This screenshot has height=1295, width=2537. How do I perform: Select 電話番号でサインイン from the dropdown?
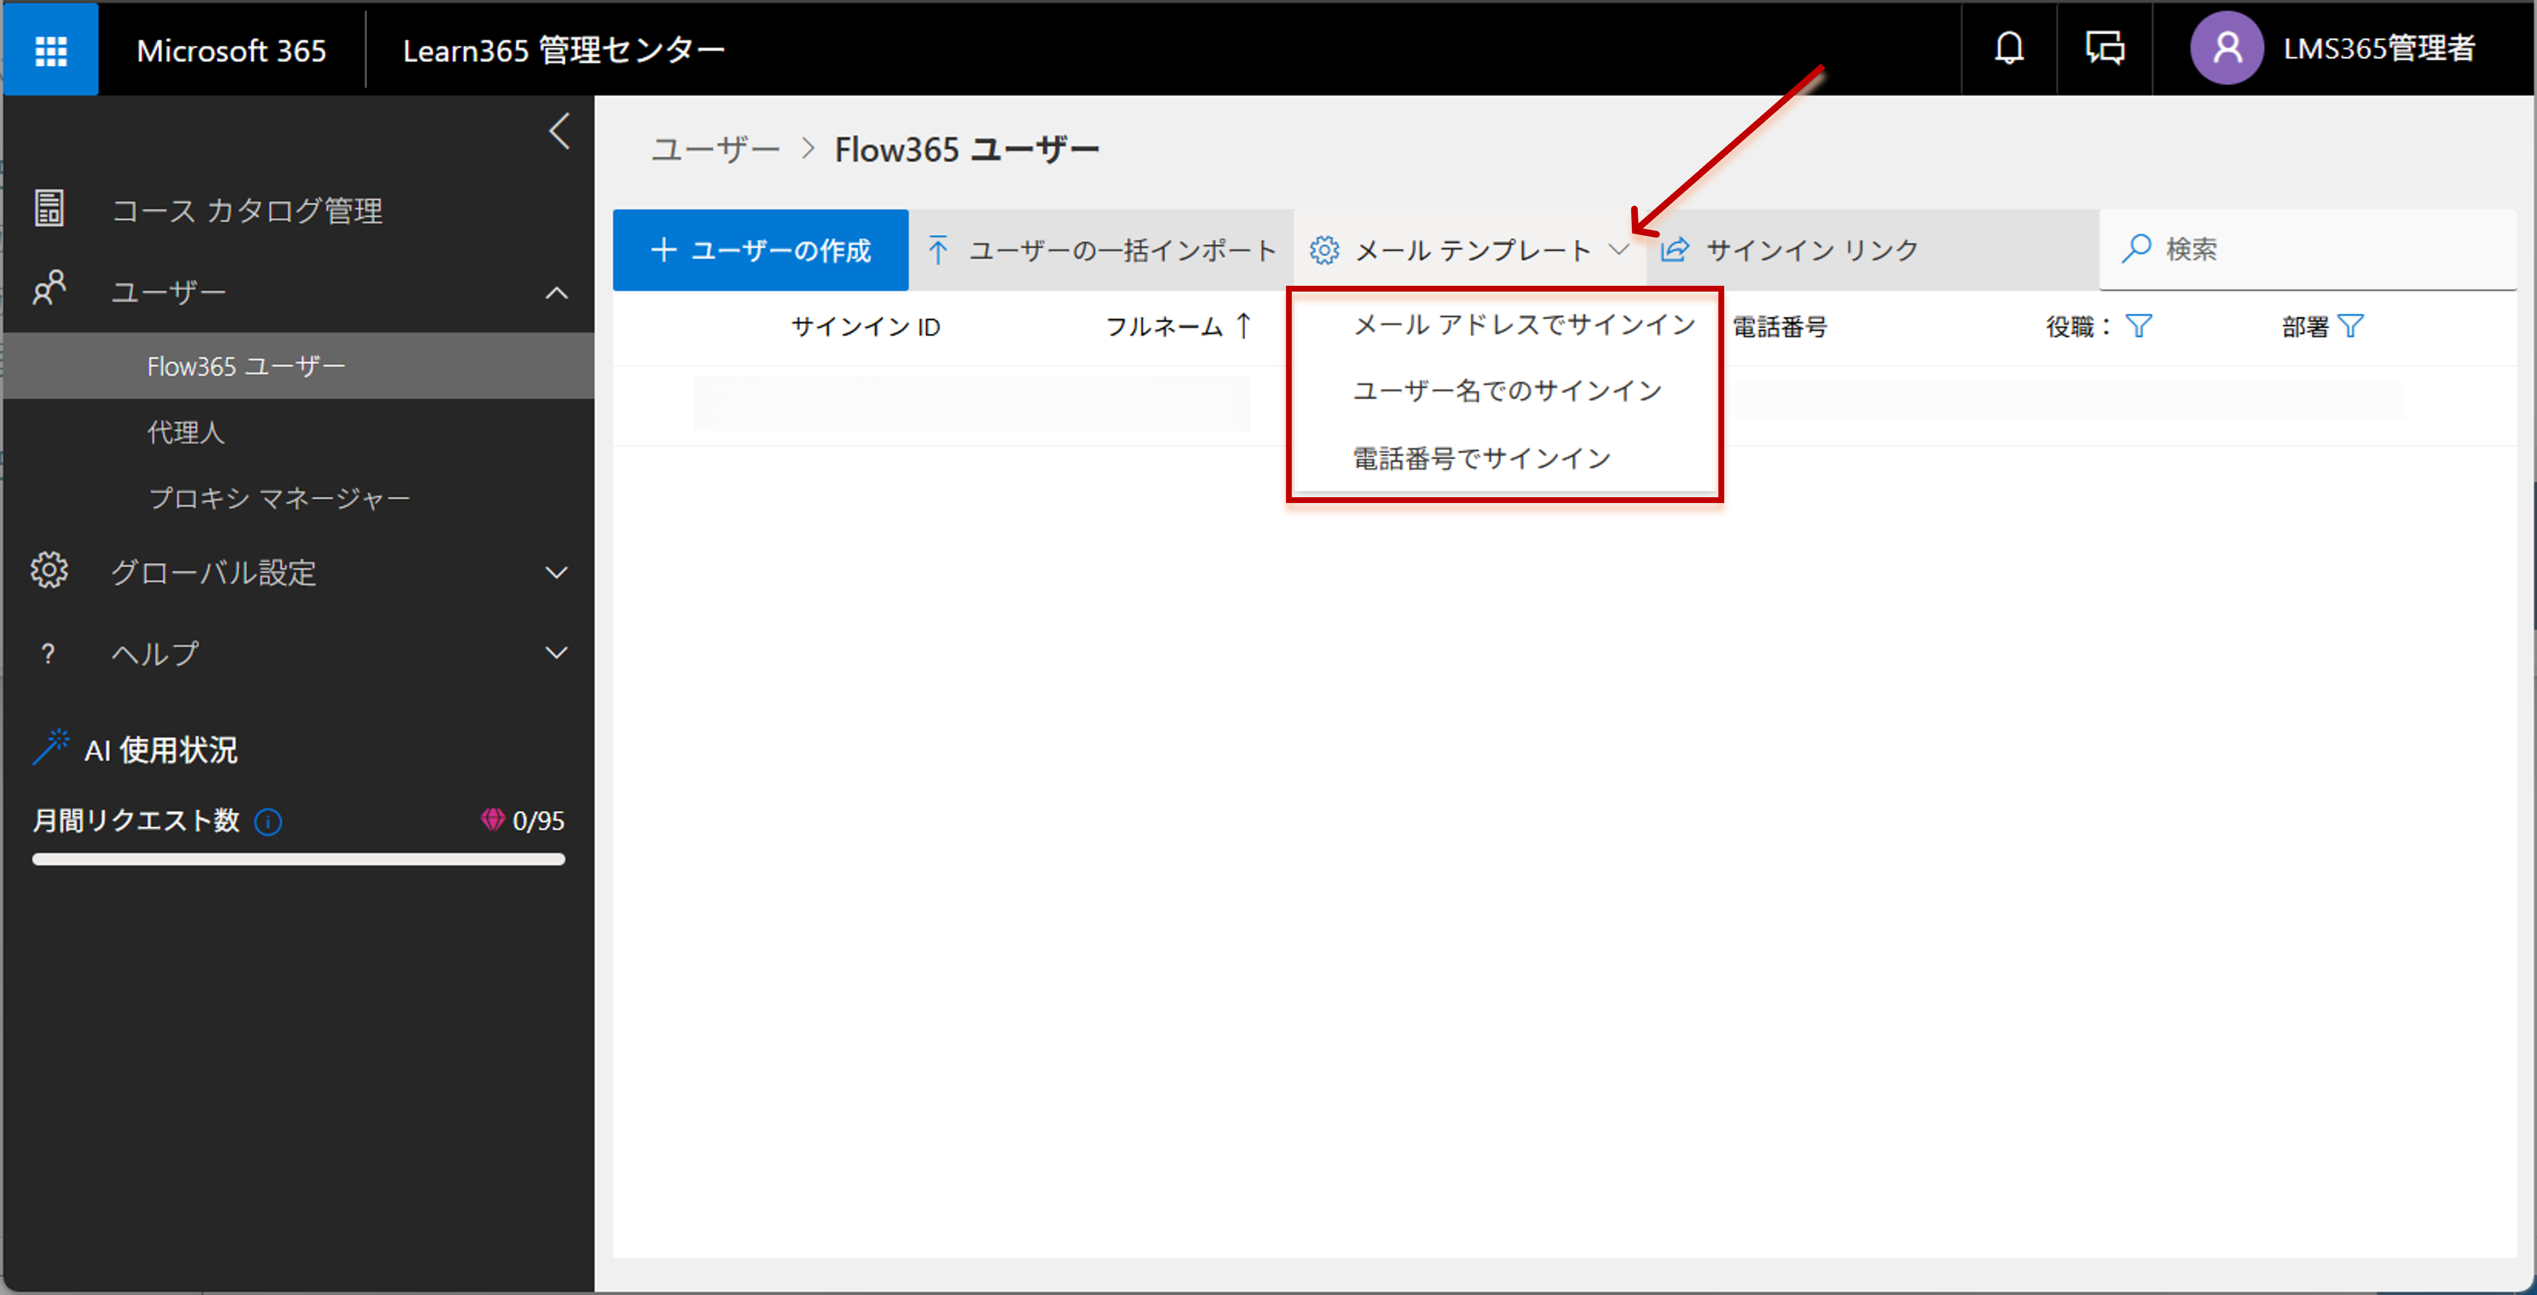tap(1481, 458)
